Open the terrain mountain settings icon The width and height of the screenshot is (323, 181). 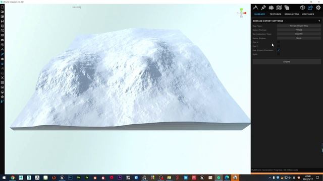click(255, 8)
